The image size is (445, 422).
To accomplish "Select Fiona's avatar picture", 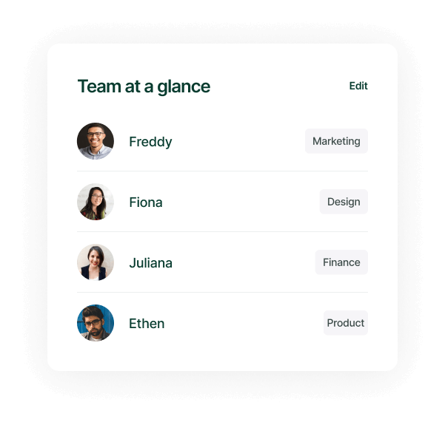I will point(96,202).
